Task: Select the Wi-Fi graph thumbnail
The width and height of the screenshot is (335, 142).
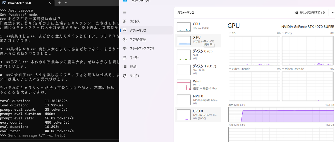Action: coord(184,85)
